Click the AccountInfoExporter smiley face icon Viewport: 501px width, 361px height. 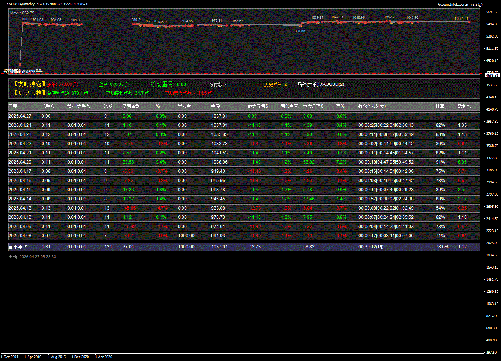point(480,4)
